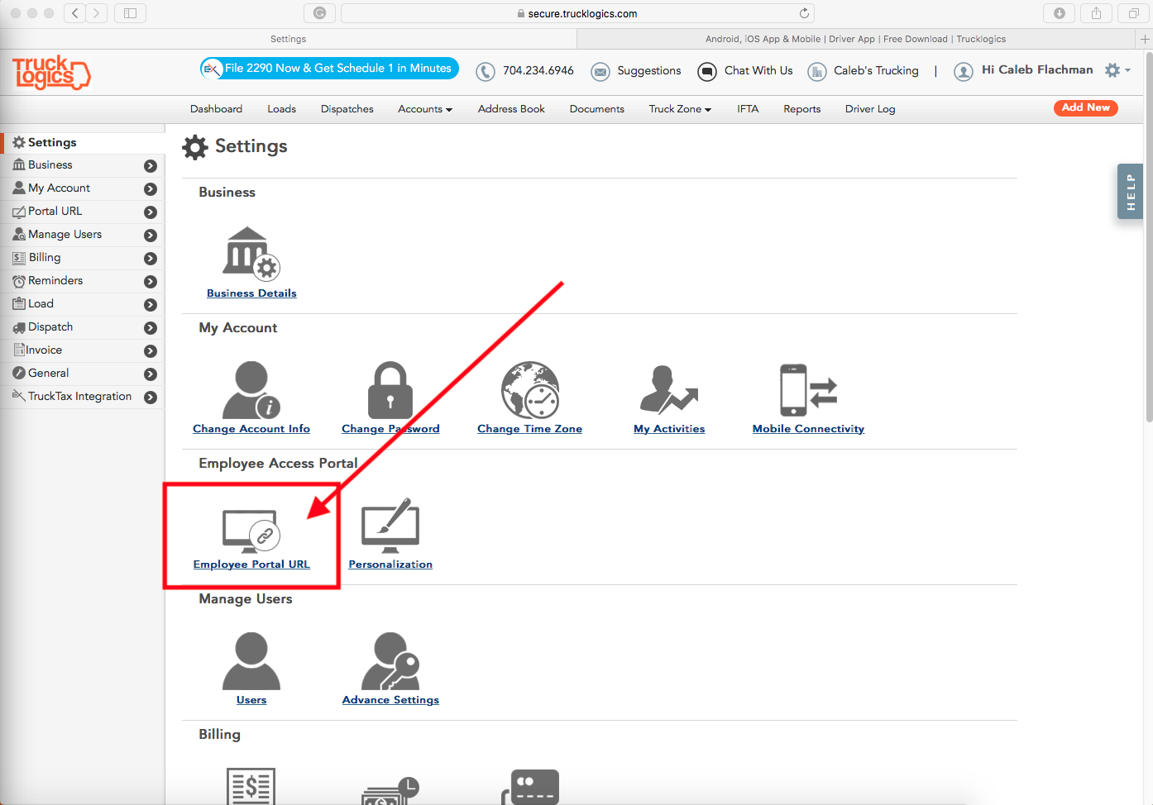Click the My Activities chart icon
This screenshot has height=805, width=1153.
(x=669, y=390)
